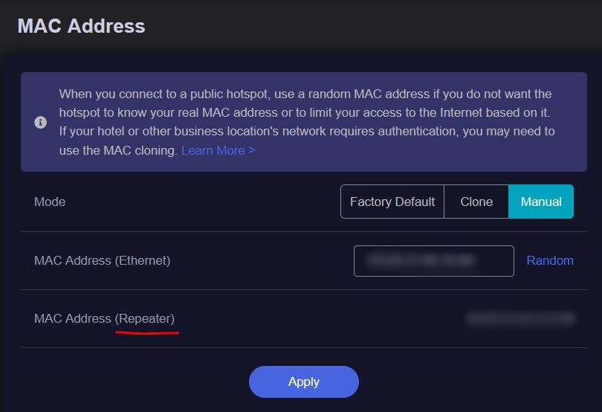Choose the Manual mode option

[x=541, y=202]
